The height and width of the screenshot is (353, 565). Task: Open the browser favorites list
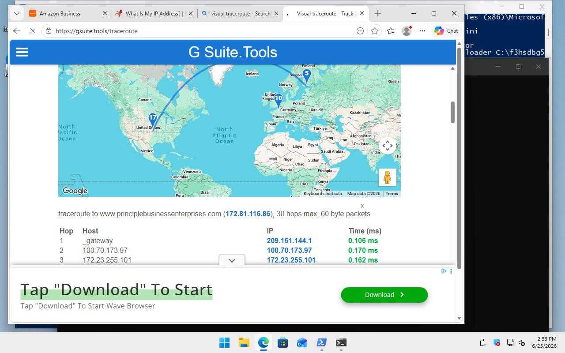(391, 31)
